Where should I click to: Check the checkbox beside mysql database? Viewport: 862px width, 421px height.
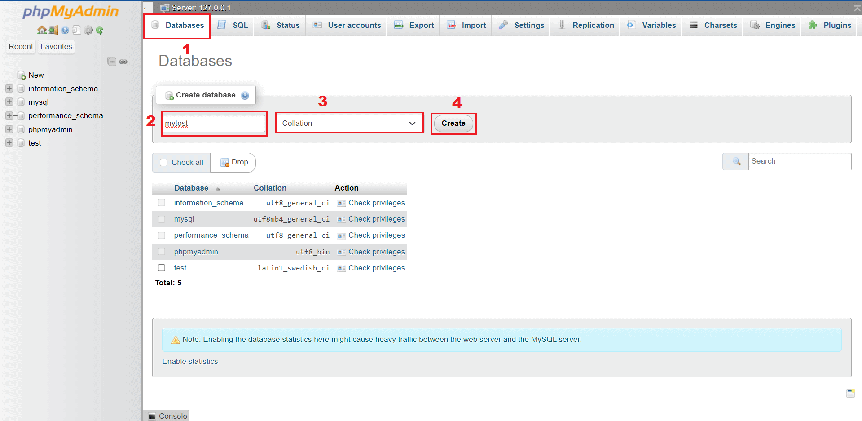[x=161, y=219]
